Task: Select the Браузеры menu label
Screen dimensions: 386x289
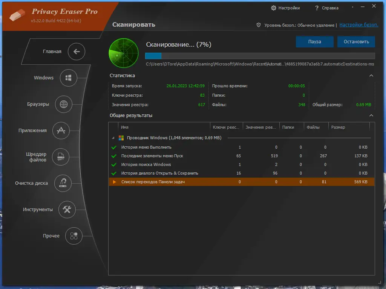Action: [38, 104]
